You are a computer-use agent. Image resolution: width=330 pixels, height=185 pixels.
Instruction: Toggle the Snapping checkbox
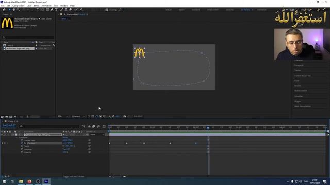107,10
